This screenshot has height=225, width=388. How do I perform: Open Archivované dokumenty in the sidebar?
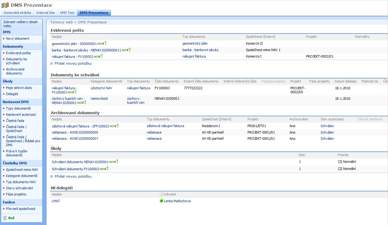click(x=15, y=71)
